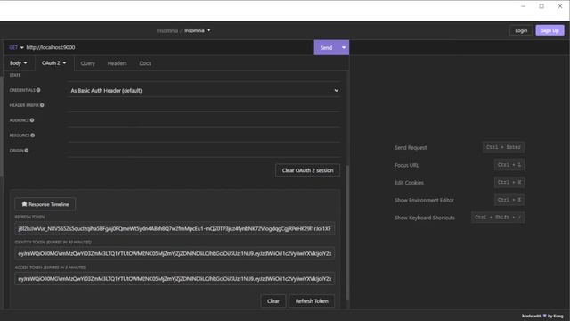Image resolution: width=570 pixels, height=321 pixels.
Task: Click the Ctrl + Enter shortcut hint
Action: click(x=503, y=147)
